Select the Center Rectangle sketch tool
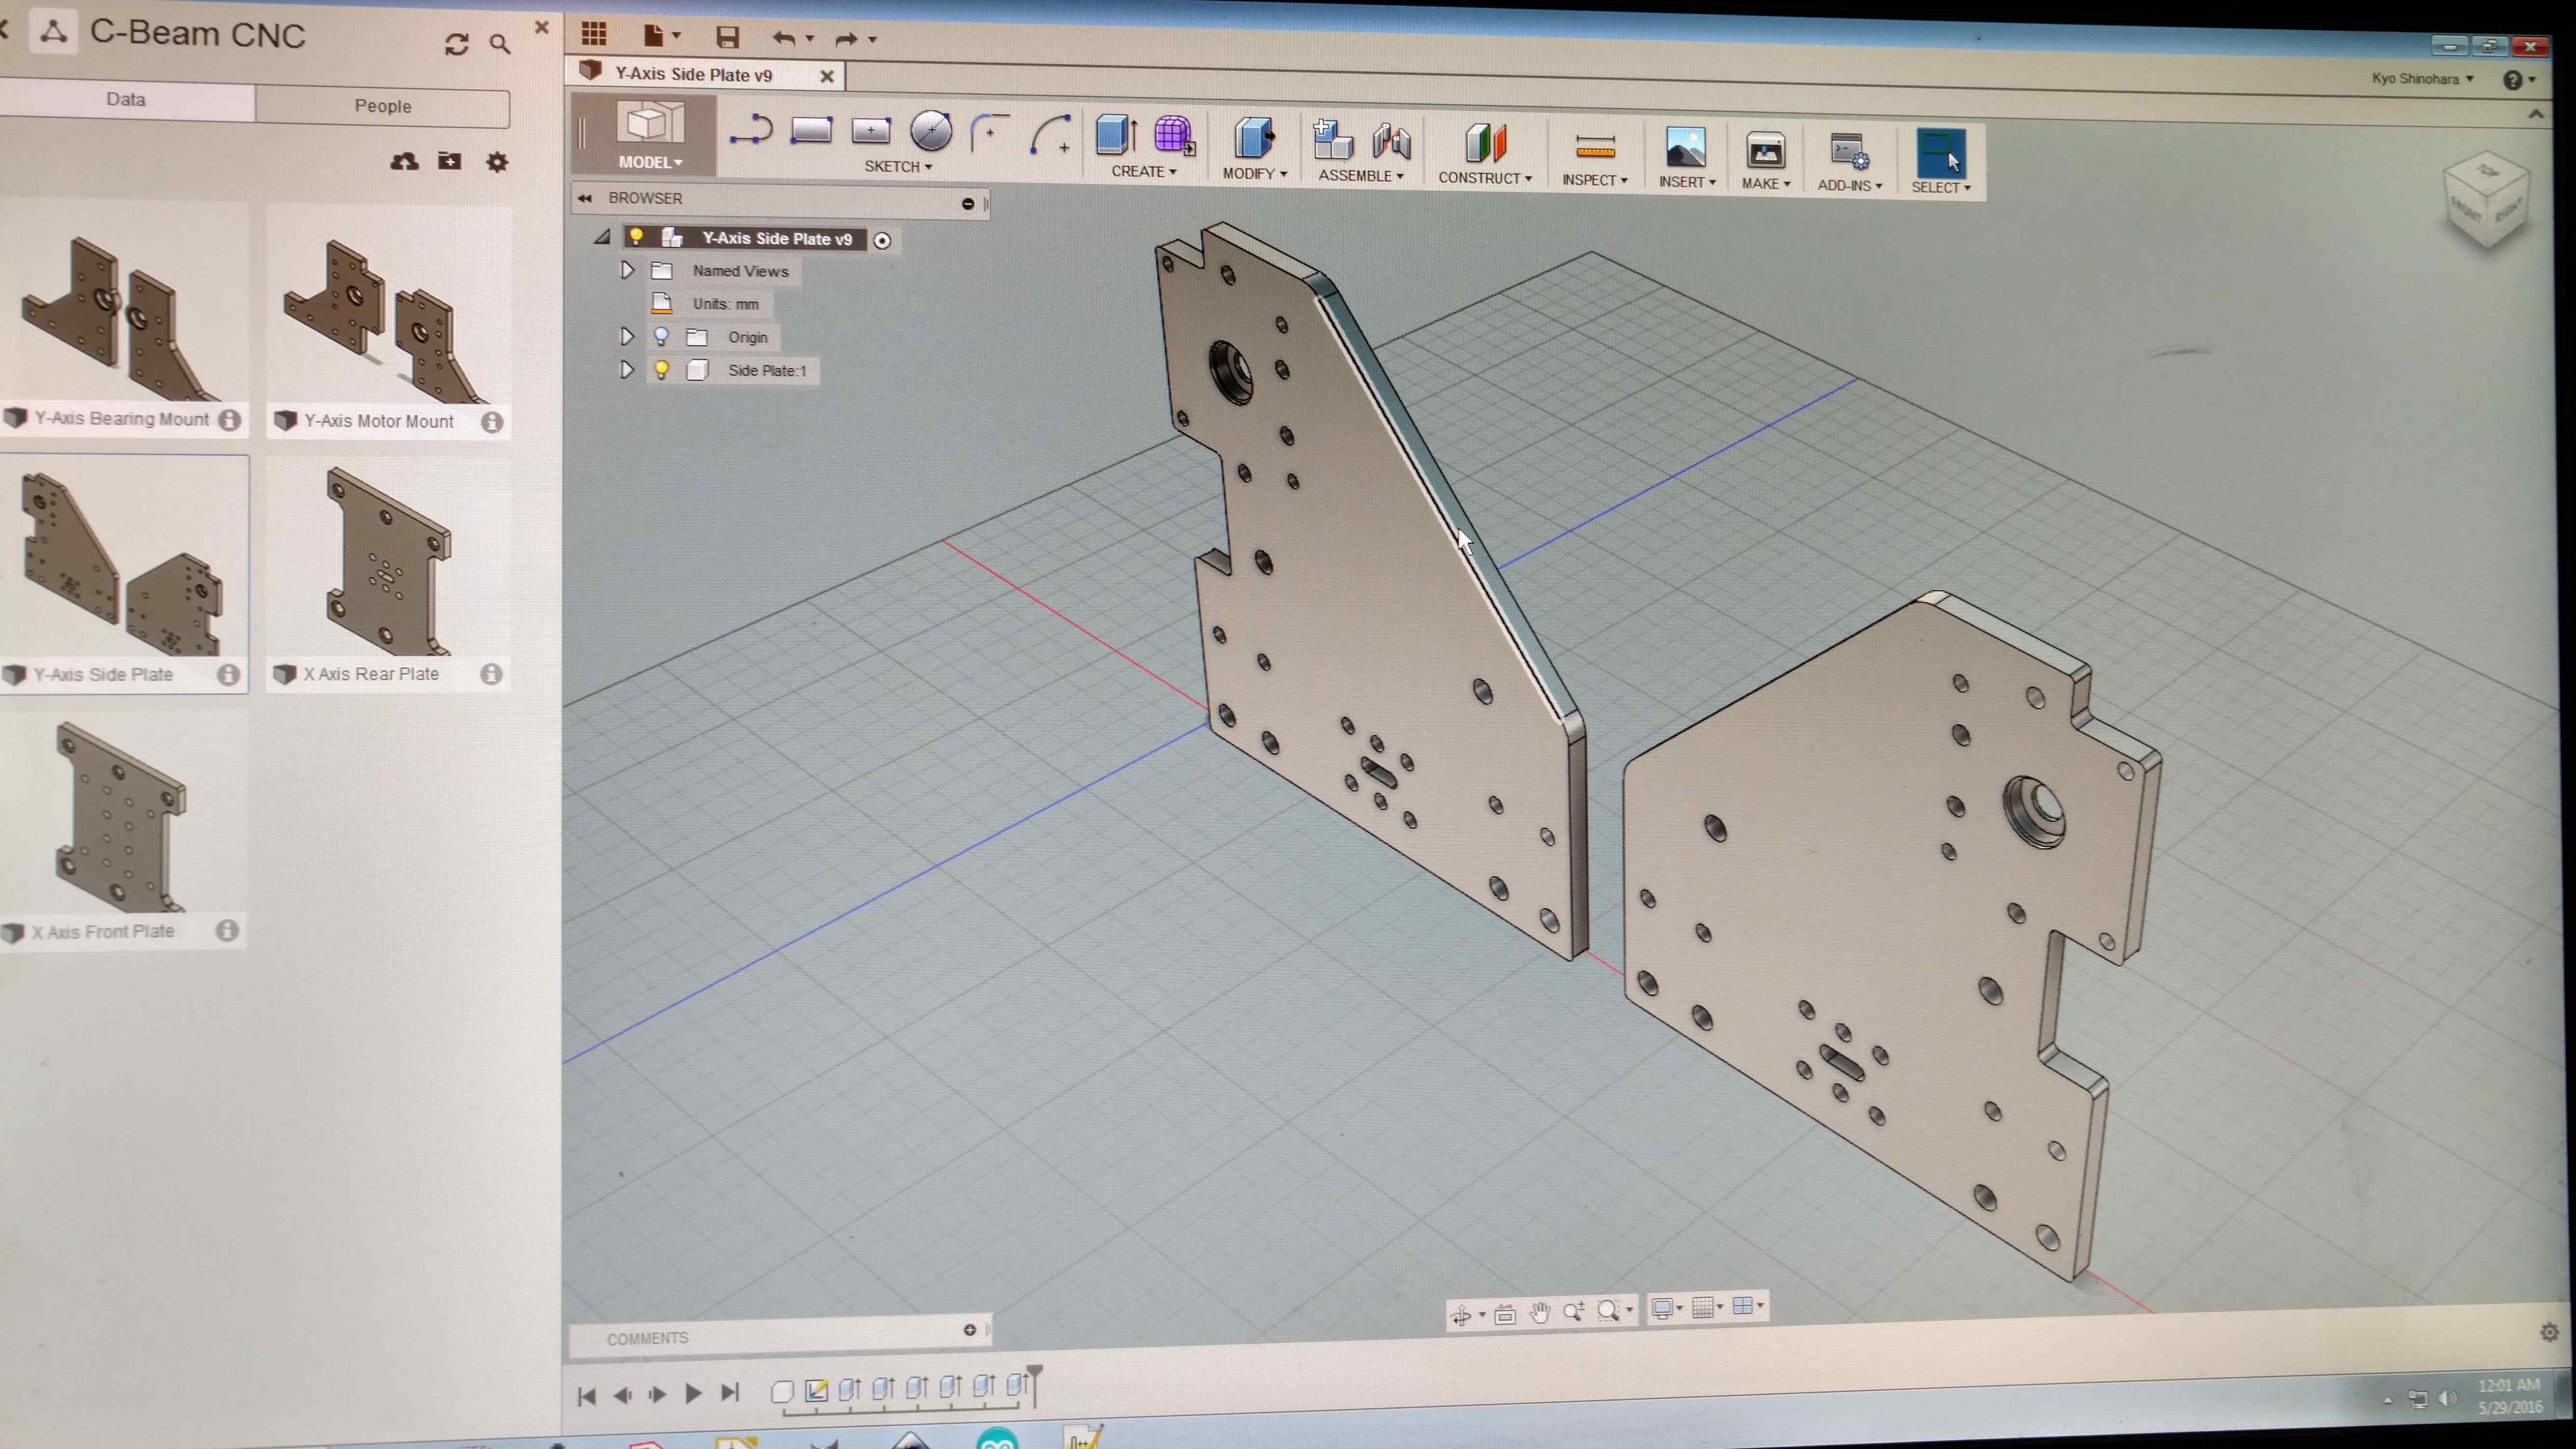 click(x=870, y=131)
